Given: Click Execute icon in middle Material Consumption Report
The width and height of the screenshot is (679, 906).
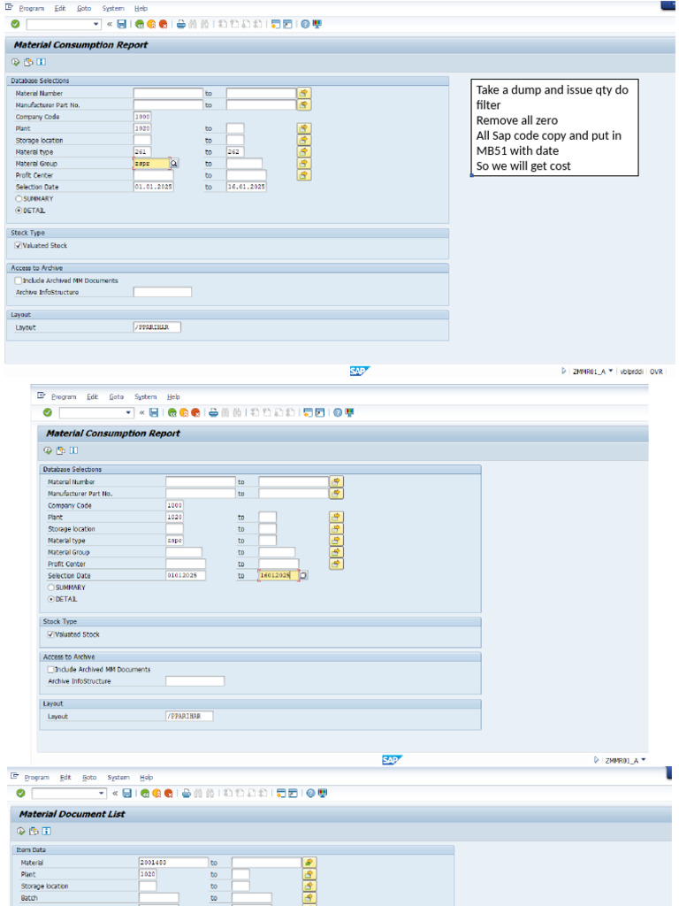Looking at the screenshot, I should coord(48,450).
